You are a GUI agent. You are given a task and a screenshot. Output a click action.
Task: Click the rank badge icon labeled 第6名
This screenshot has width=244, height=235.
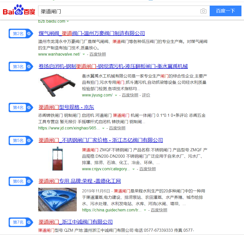pos(21,181)
